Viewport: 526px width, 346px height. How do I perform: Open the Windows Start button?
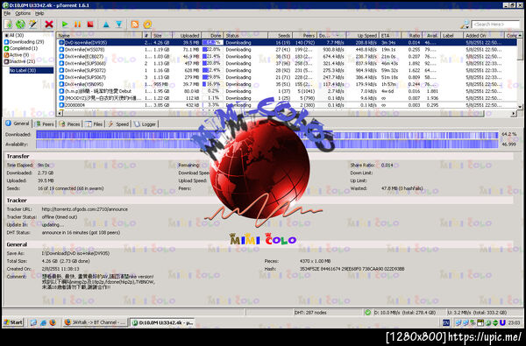(13, 322)
